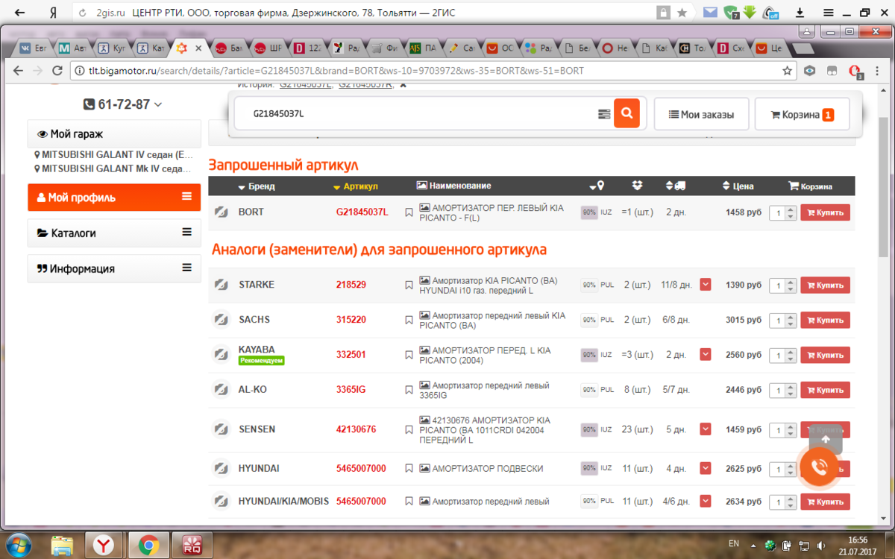Expand red chevron on HYUNDAI 2625 руб row
This screenshot has height=559, width=895.
tap(706, 469)
